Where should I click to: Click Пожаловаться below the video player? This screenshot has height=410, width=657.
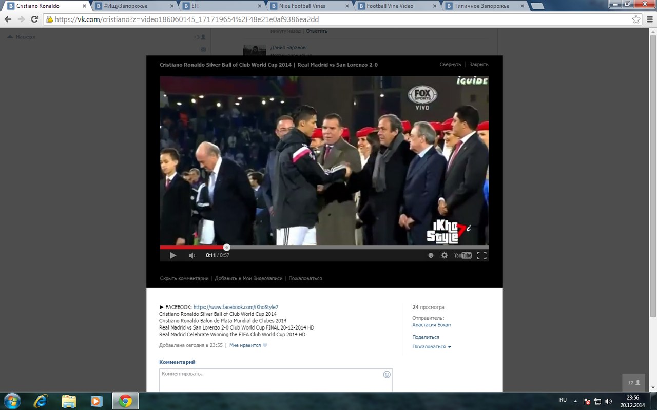pyautogui.click(x=305, y=278)
